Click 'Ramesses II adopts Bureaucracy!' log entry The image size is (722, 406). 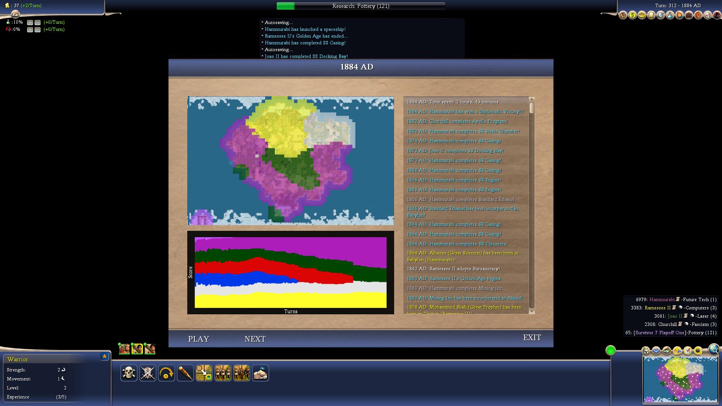[454, 269]
